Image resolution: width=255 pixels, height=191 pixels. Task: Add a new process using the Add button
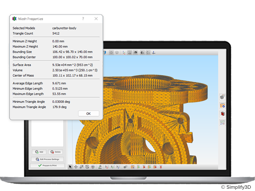[40, 152]
